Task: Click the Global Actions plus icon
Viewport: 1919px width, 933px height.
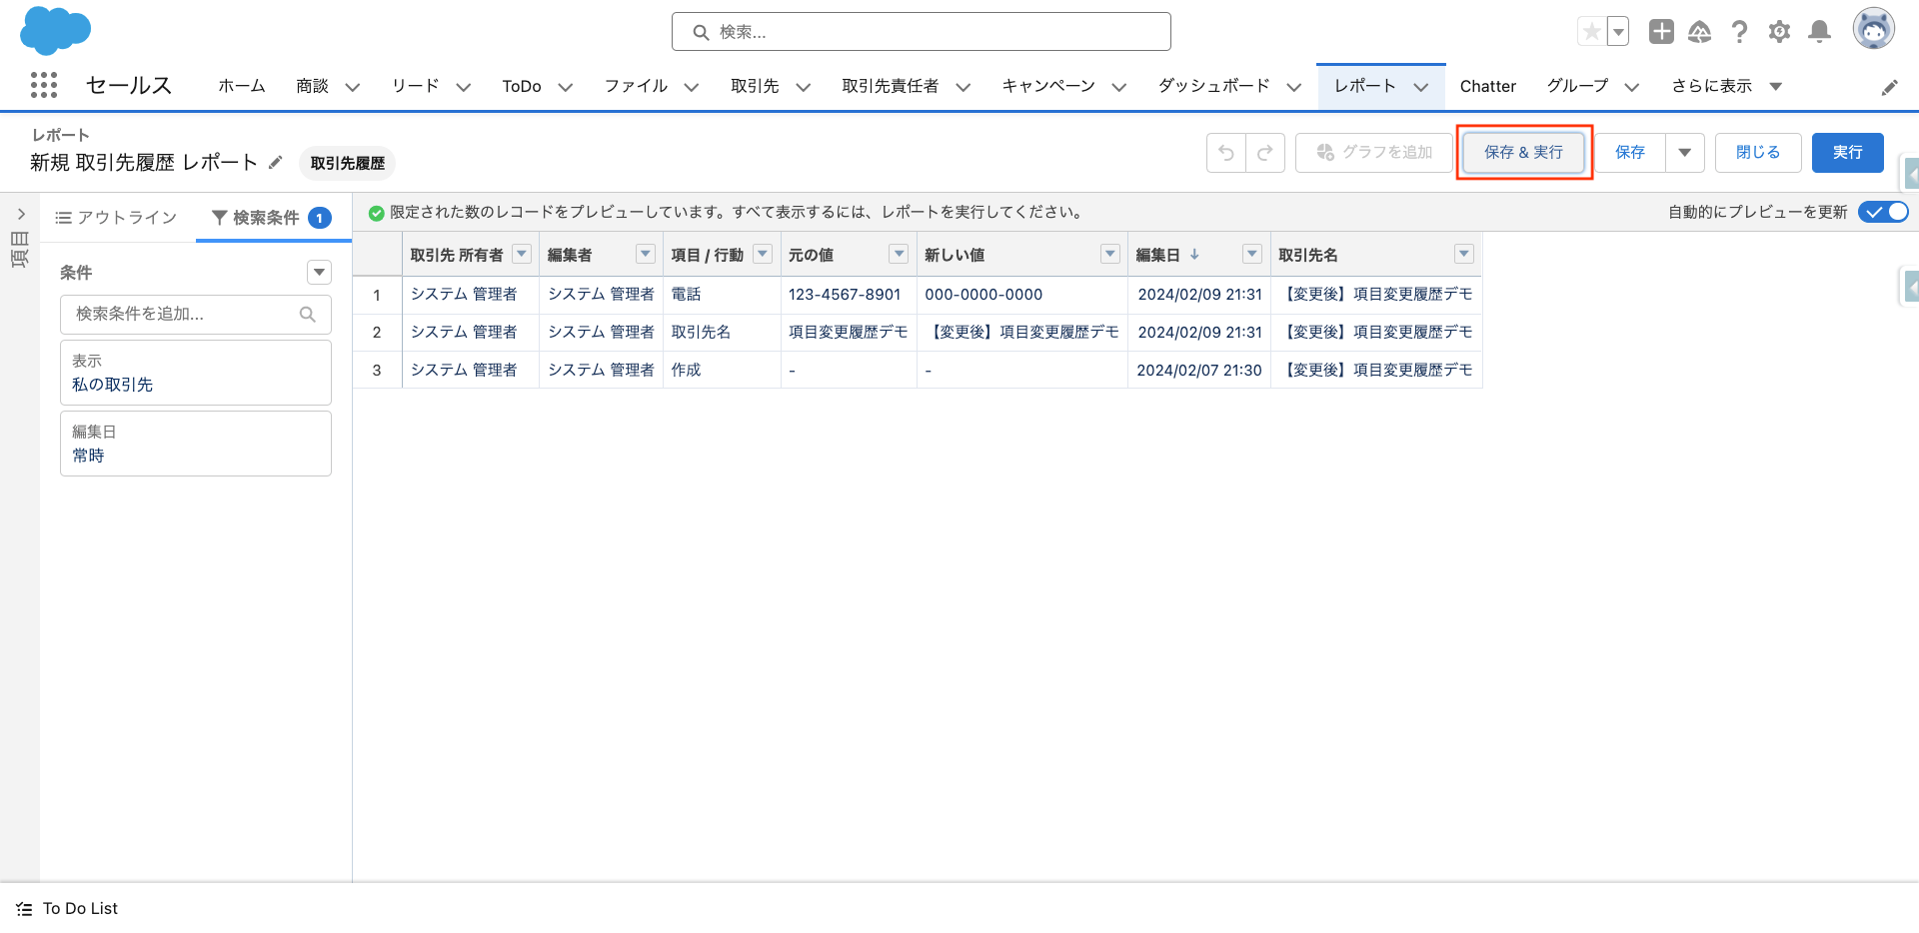Action: pos(1661,31)
